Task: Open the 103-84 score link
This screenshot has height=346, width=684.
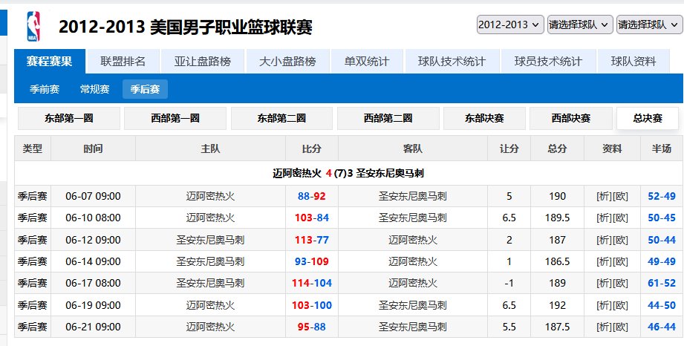Action: click(x=311, y=218)
